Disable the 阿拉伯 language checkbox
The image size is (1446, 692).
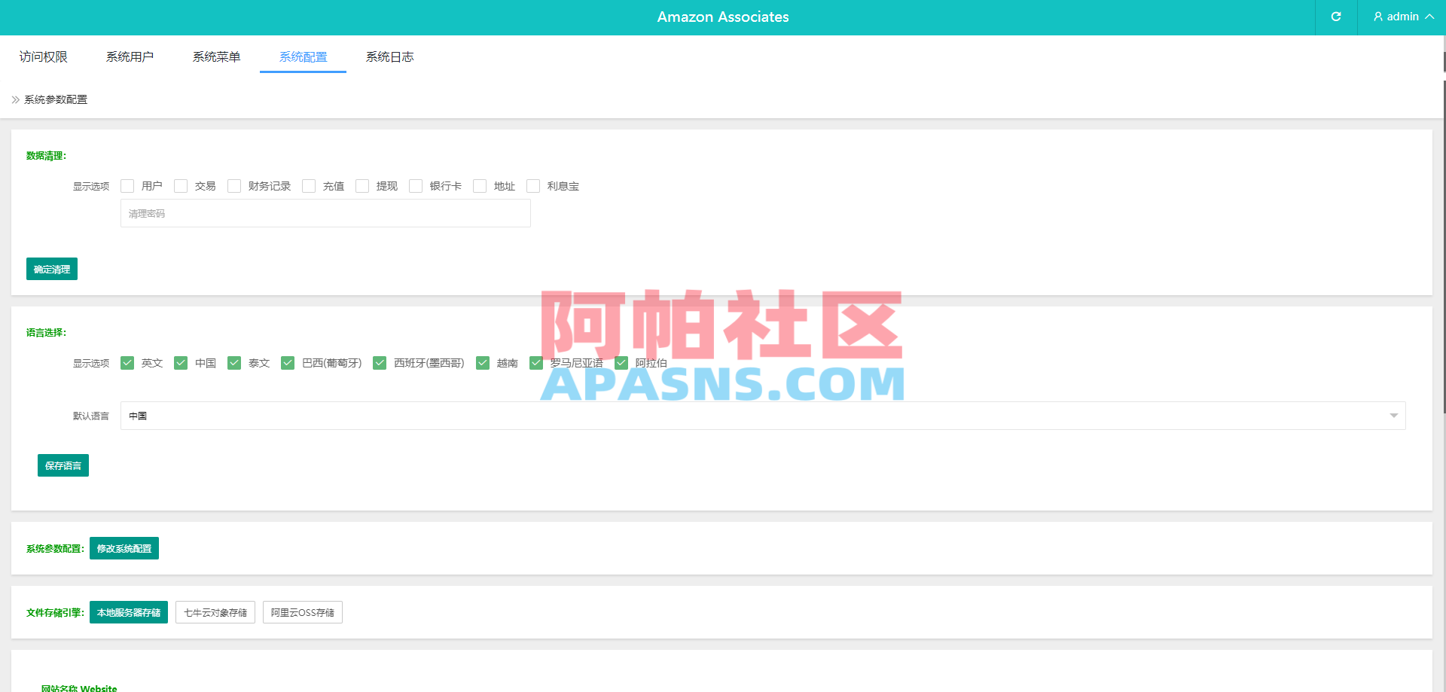click(621, 363)
